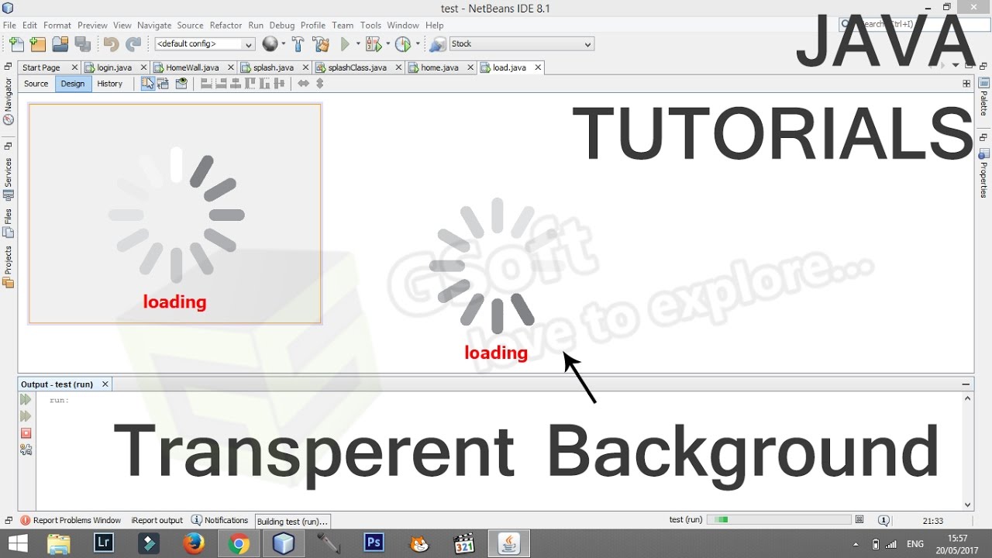The width and height of the screenshot is (992, 558).
Task: Open the Refactor menu
Action: click(x=226, y=26)
